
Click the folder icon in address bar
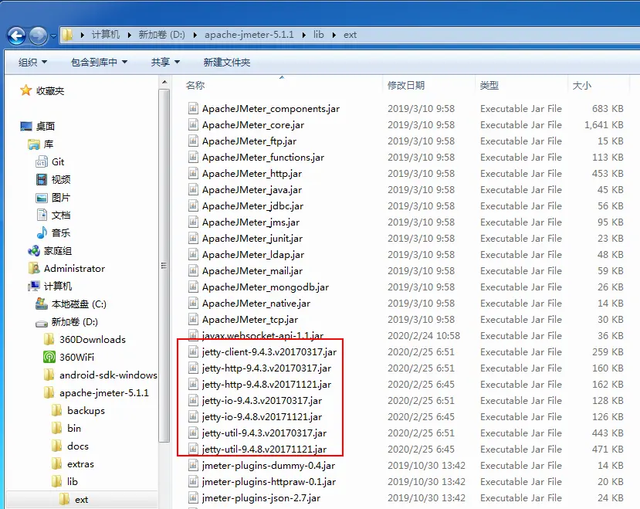[x=68, y=35]
